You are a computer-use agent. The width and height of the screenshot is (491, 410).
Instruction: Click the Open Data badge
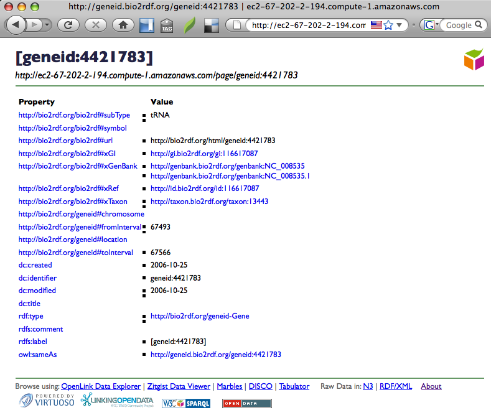click(x=247, y=403)
